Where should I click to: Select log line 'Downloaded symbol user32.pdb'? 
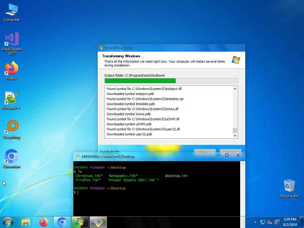point(129,134)
